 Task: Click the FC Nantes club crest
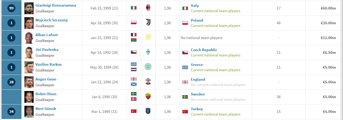click(148, 37)
